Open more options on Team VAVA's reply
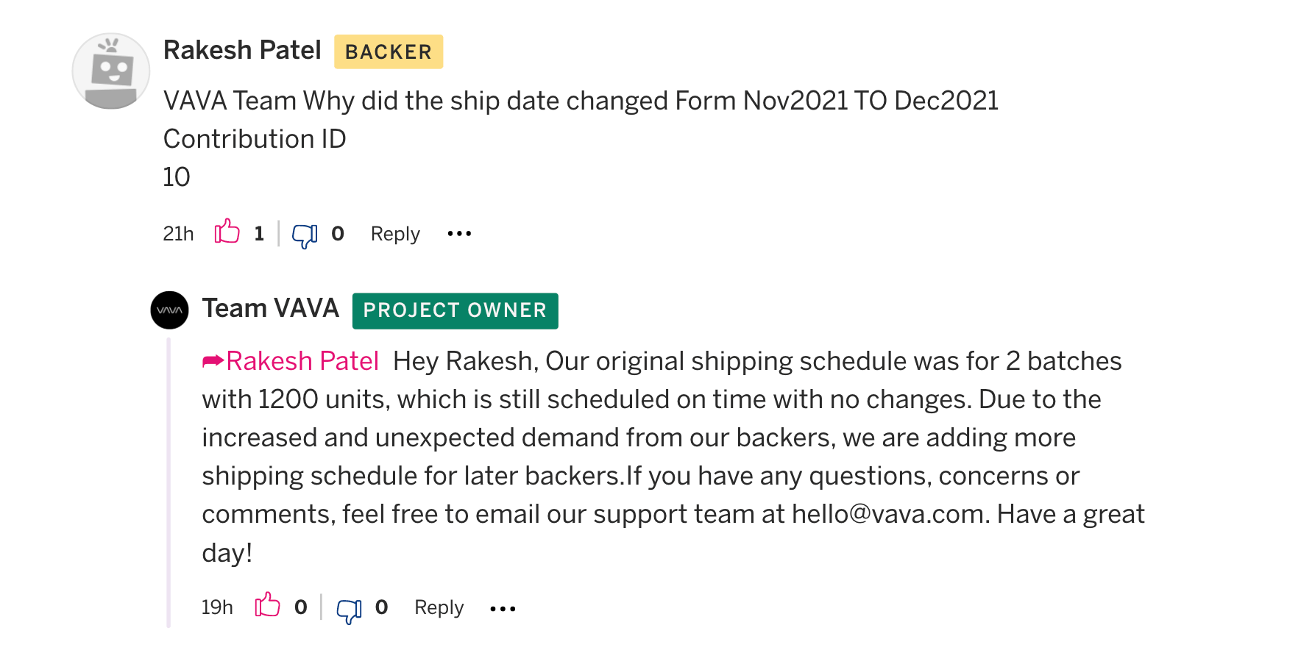Screen dimensions: 1301x653 pyautogui.click(x=503, y=608)
